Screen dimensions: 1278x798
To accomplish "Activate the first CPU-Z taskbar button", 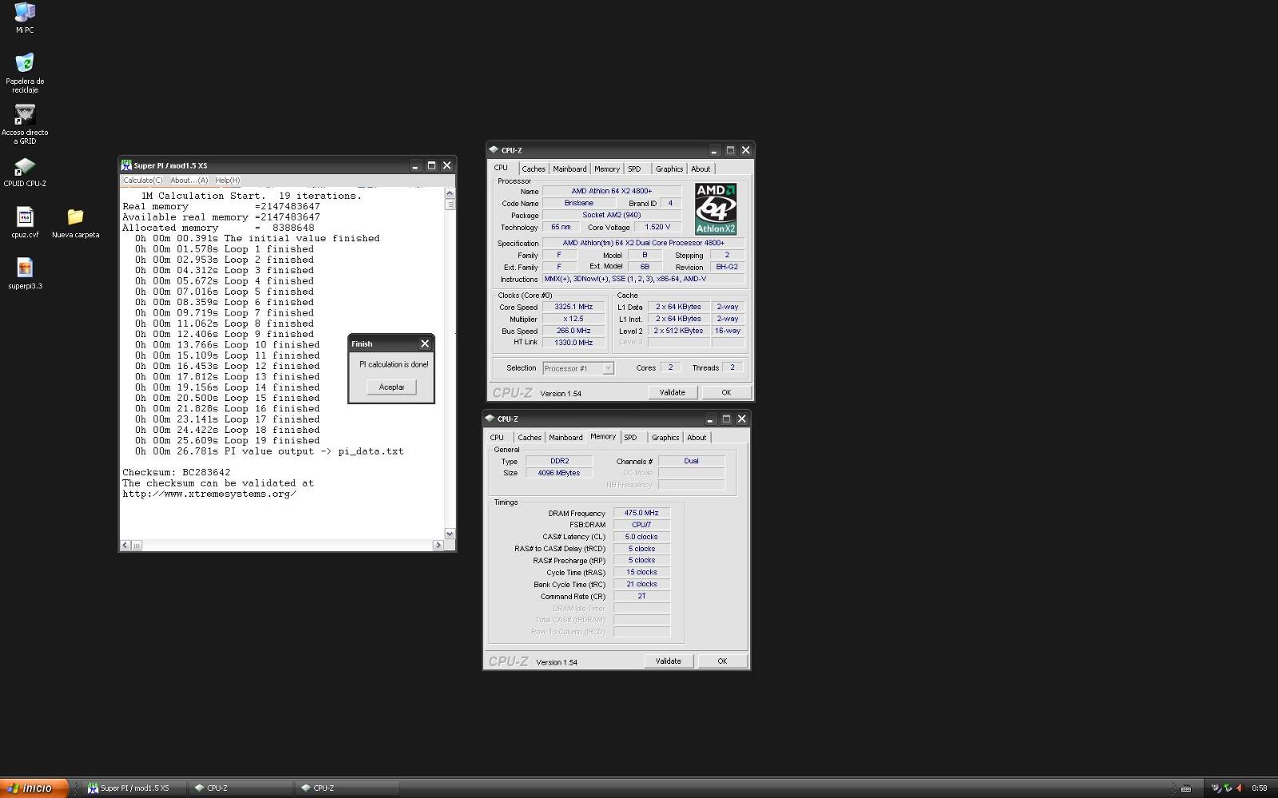I will click(x=241, y=788).
